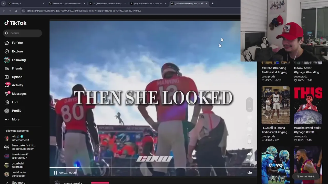Mute the video with the speaker icon
328x184 pixels.
coord(249,173)
